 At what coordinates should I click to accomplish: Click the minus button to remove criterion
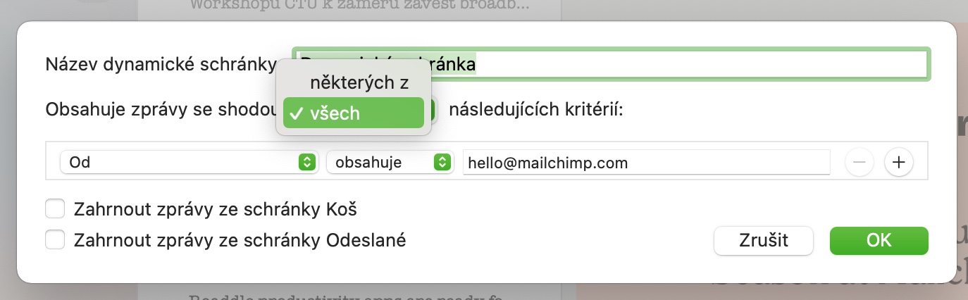[859, 163]
